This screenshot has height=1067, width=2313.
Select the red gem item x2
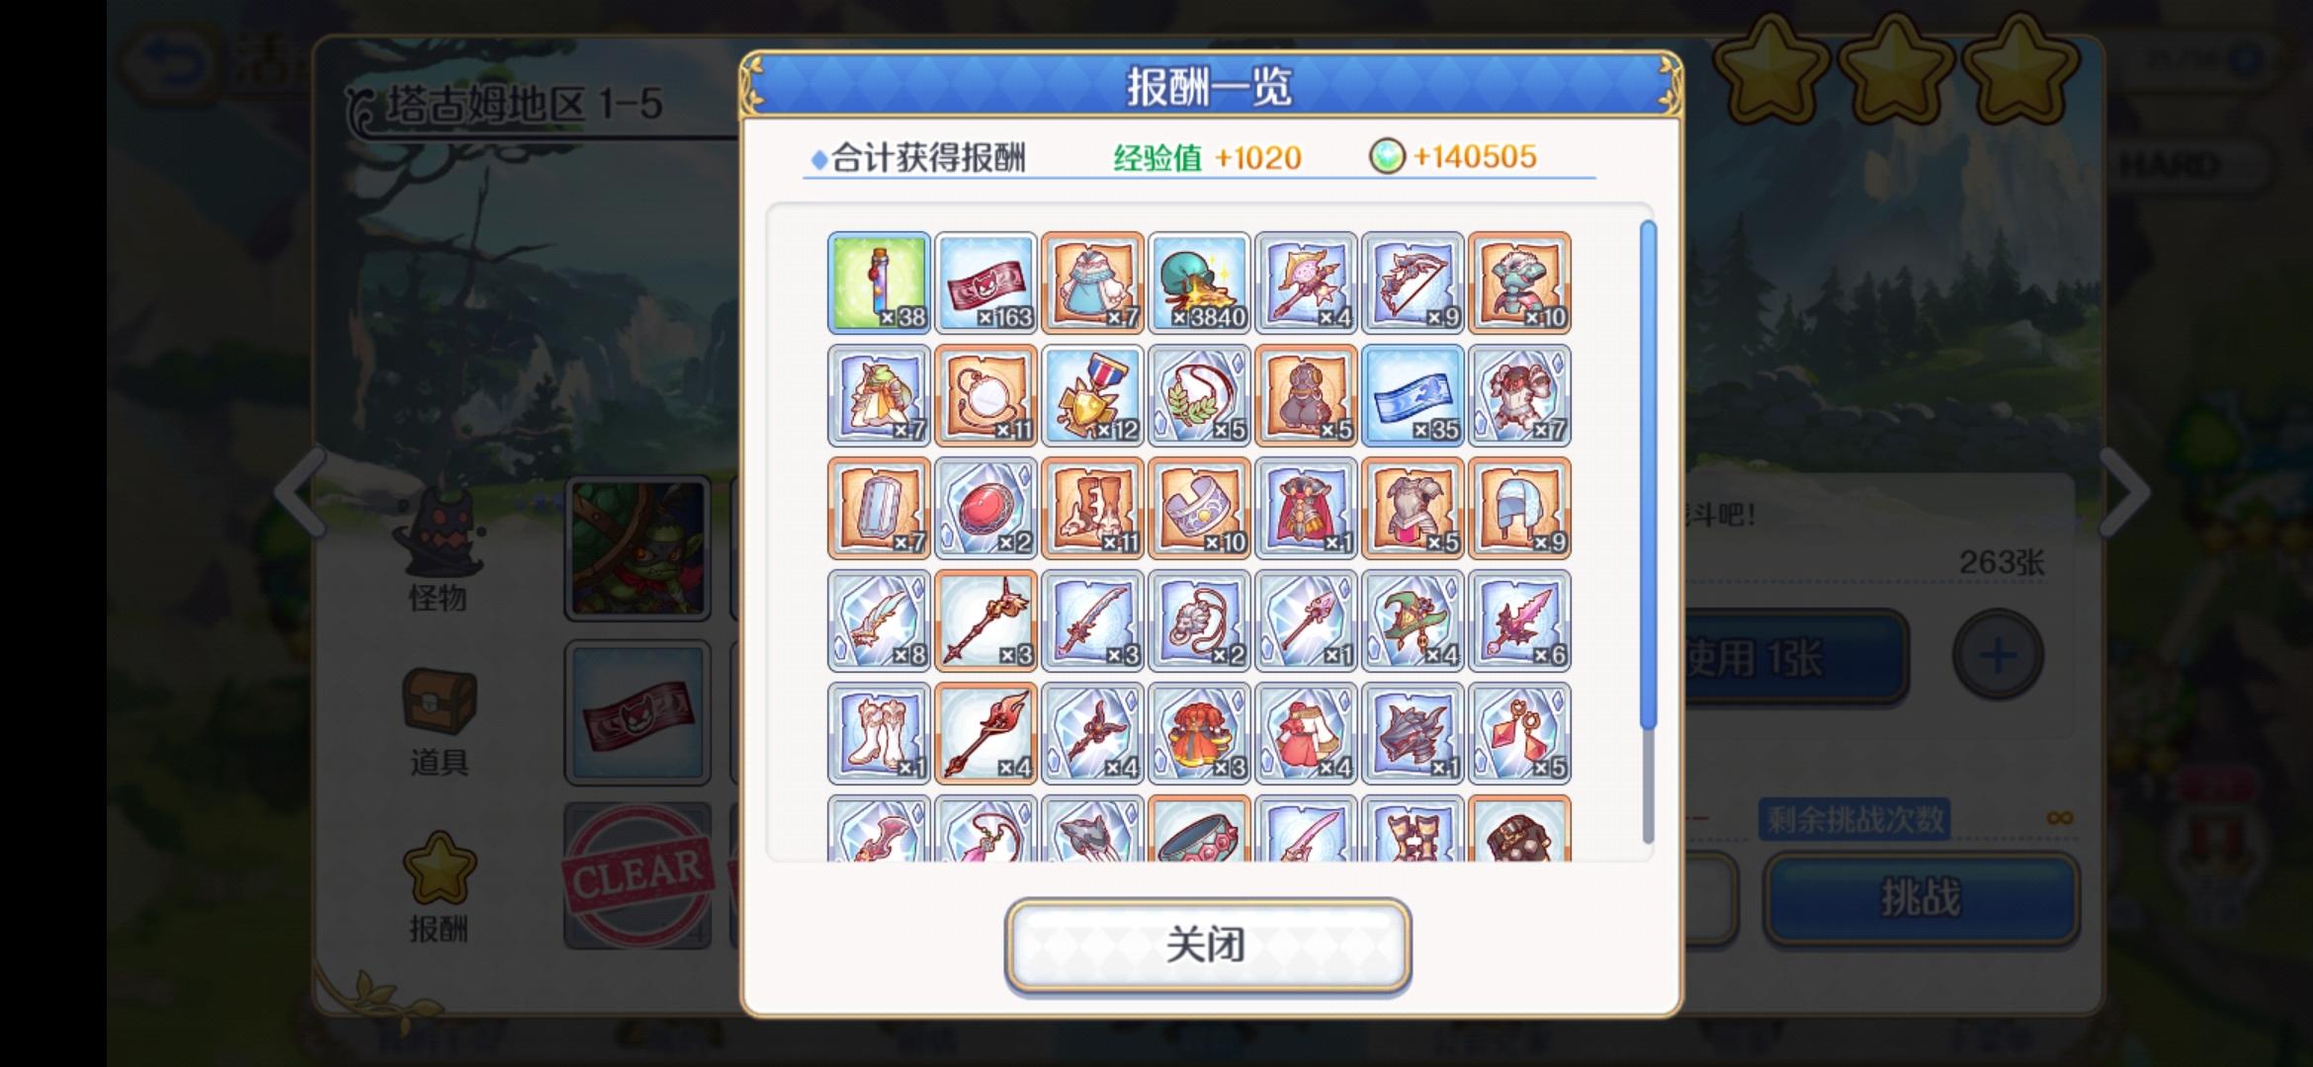985,508
